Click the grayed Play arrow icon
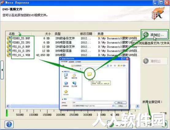The height and width of the screenshot is (130, 170). tap(146, 61)
